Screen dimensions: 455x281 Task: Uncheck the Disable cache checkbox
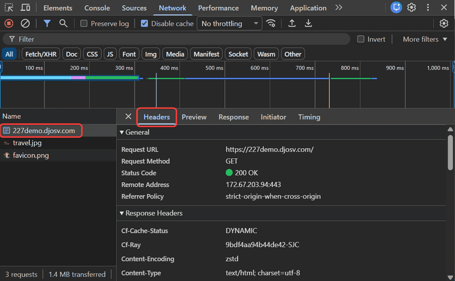coord(144,23)
